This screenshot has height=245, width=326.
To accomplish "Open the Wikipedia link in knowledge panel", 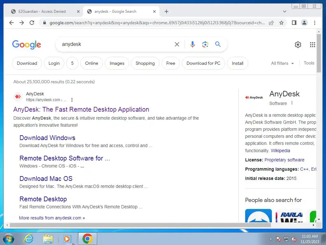I will click(280, 151).
